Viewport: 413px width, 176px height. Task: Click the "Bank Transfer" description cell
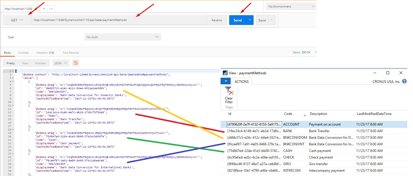[x=319, y=131]
